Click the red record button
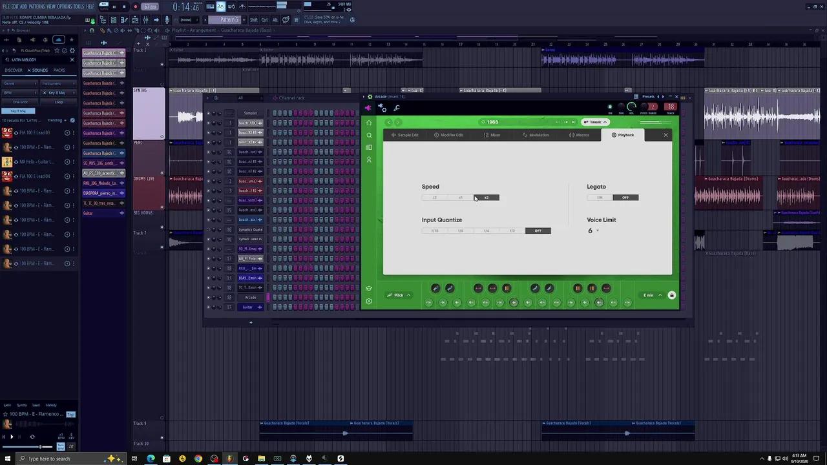The height and width of the screenshot is (465, 827). point(135,7)
